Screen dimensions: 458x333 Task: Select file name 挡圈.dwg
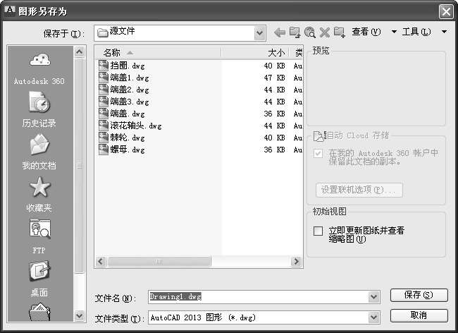pyautogui.click(x=128, y=66)
